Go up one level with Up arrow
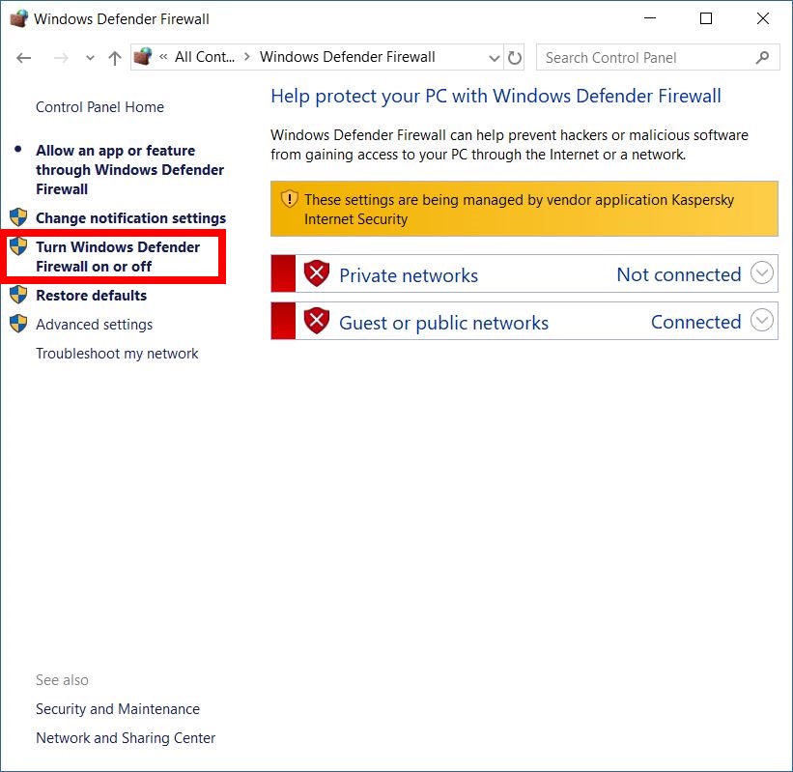Image resolution: width=793 pixels, height=772 pixels. (x=115, y=58)
